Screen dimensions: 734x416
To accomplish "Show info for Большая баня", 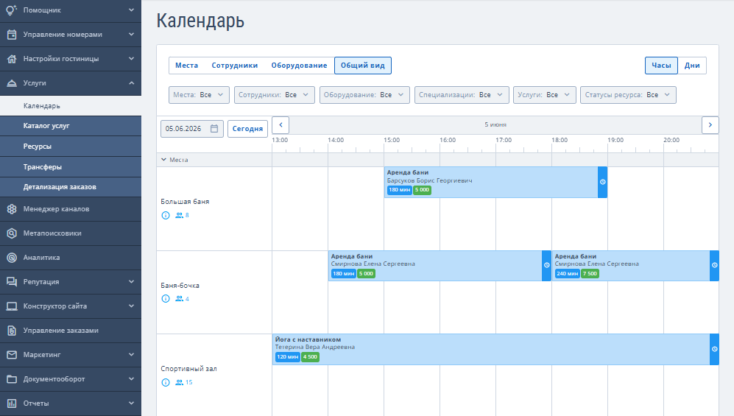I will click(165, 215).
